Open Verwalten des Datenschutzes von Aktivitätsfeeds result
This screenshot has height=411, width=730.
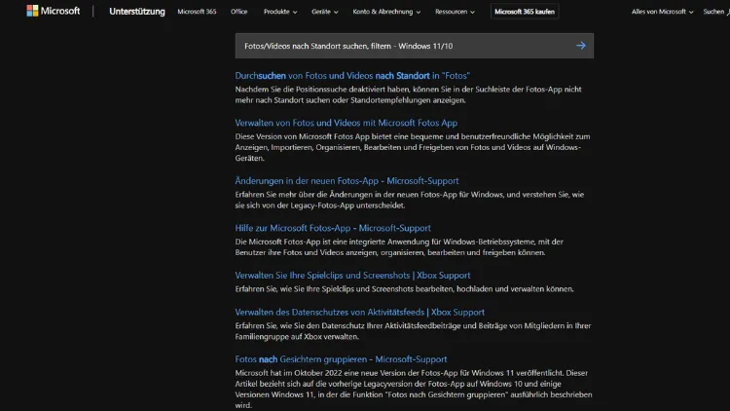[359, 313]
